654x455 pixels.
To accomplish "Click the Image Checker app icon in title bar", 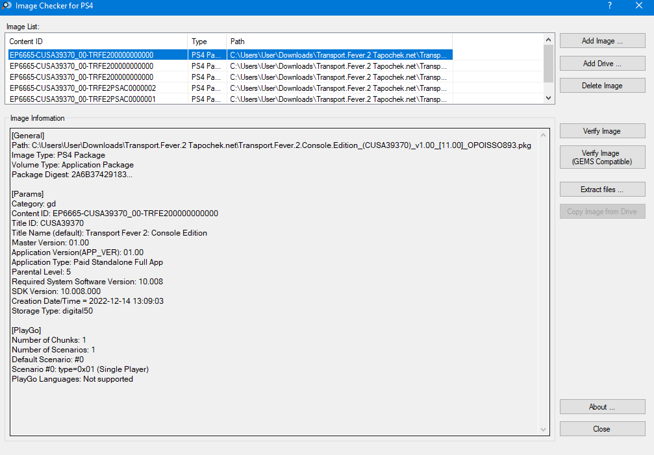I will pyautogui.click(x=6, y=6).
